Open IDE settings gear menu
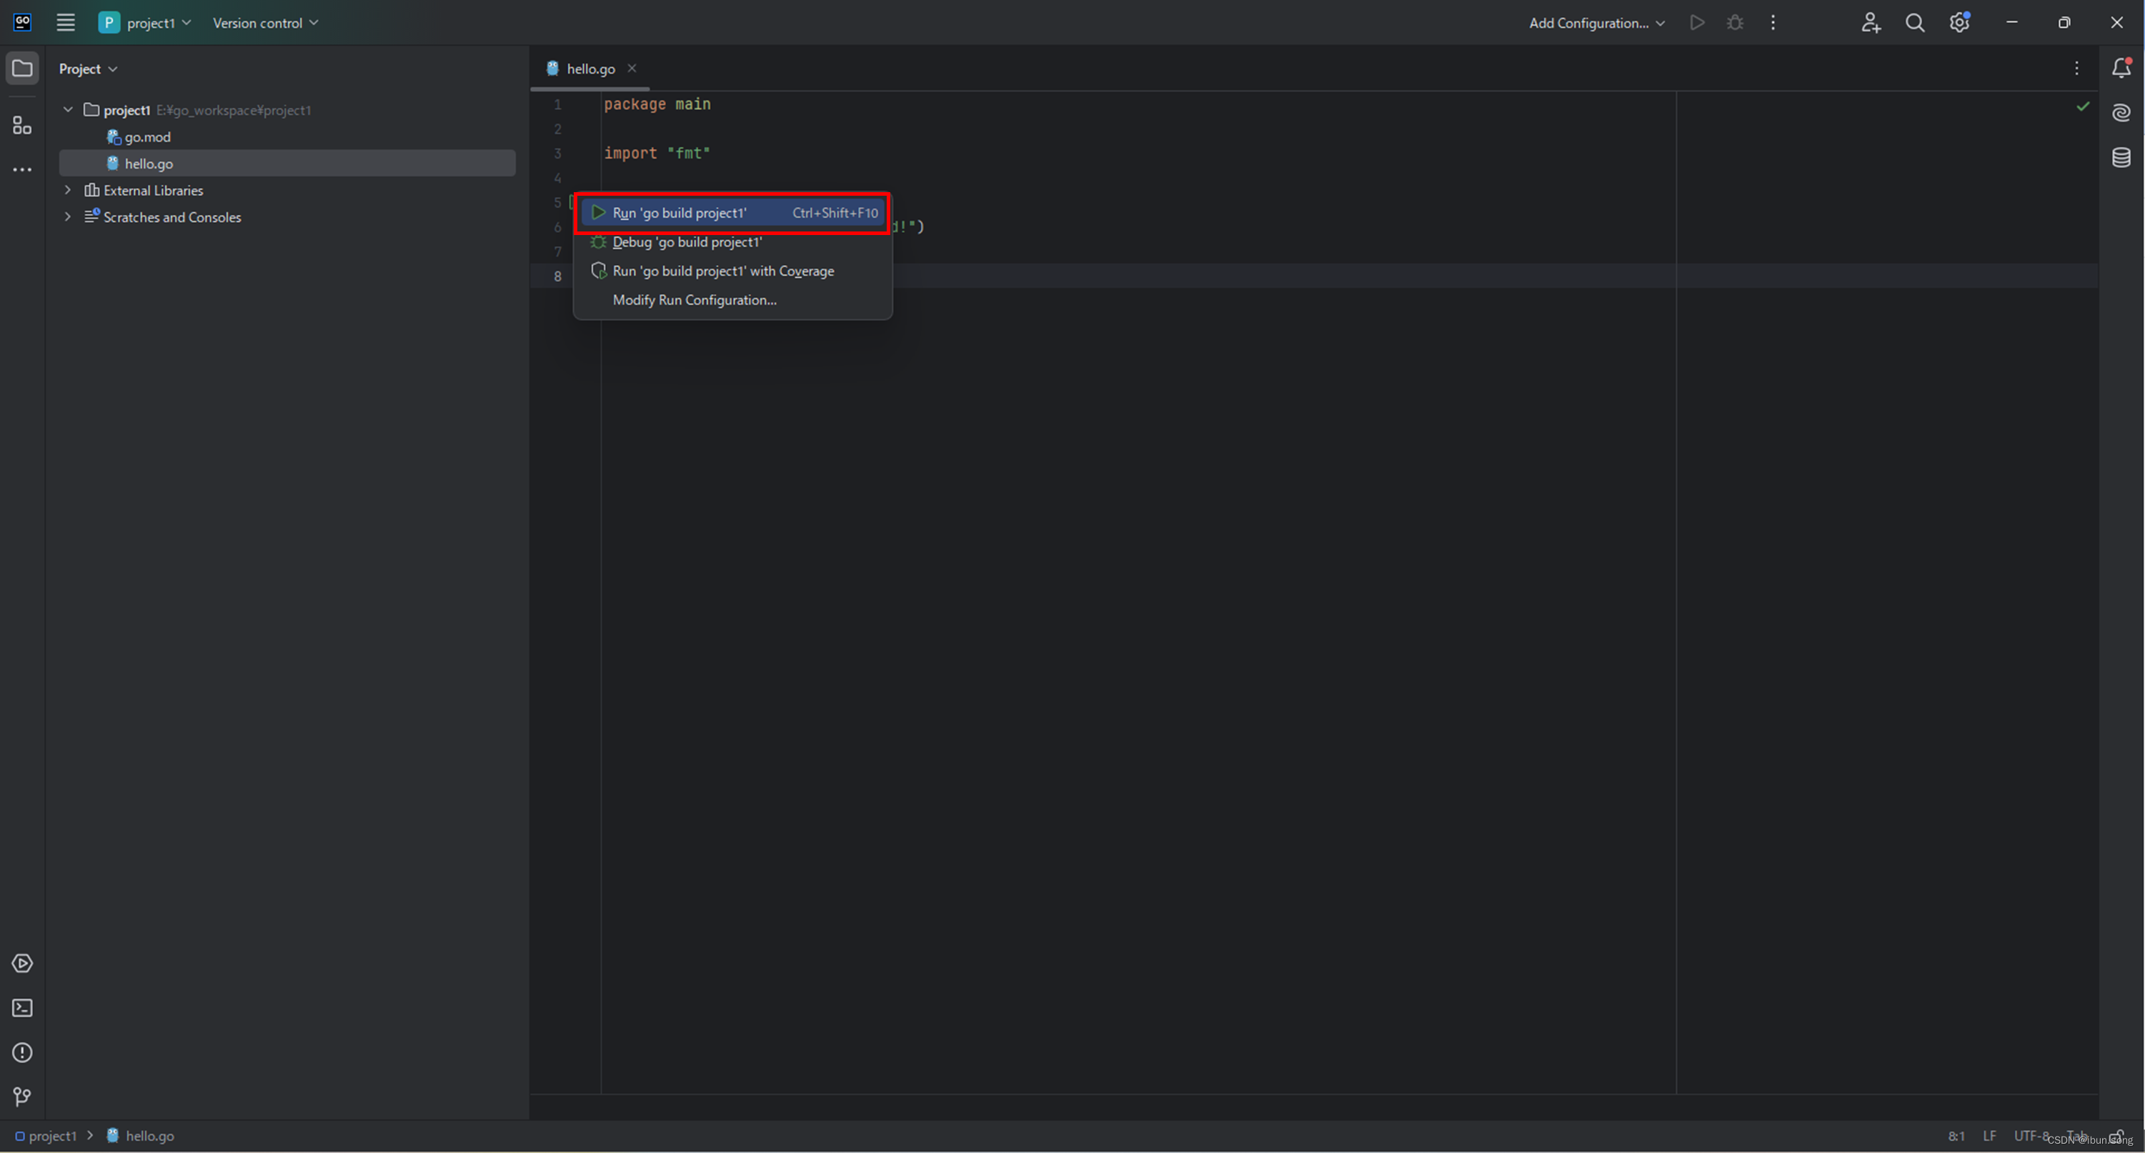Screen dimensions: 2145x1153 1959,22
